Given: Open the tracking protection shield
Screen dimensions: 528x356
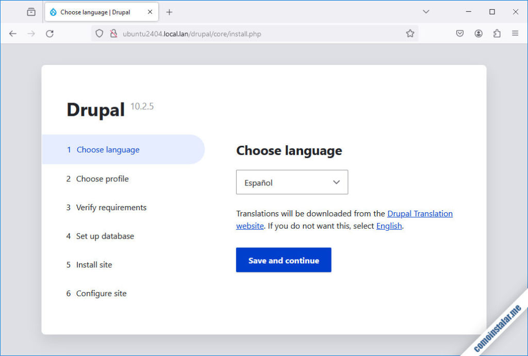Looking at the screenshot, I should pos(98,33).
